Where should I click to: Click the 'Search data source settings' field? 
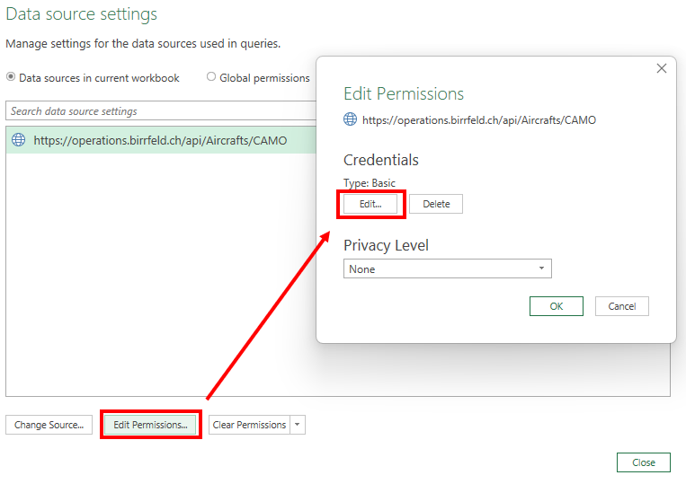[x=162, y=111]
